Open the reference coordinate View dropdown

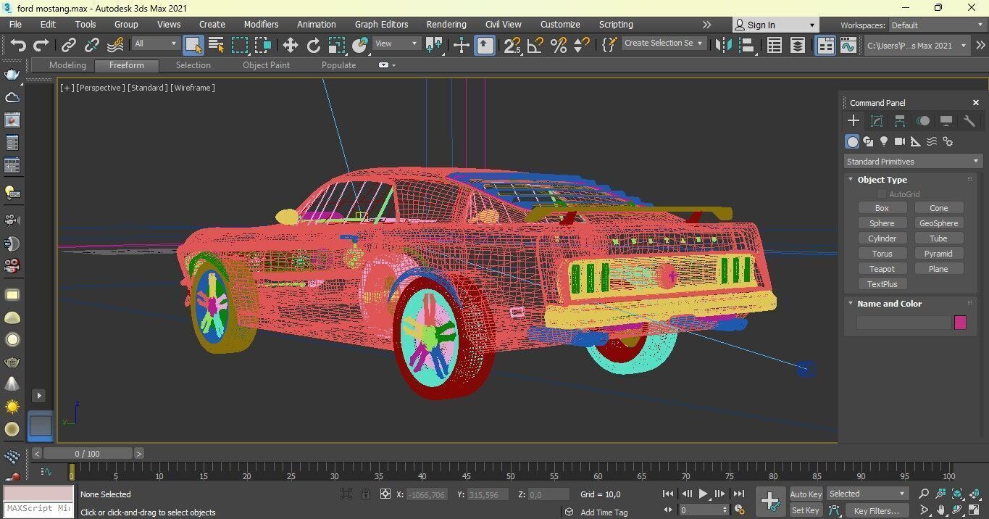pyautogui.click(x=396, y=43)
